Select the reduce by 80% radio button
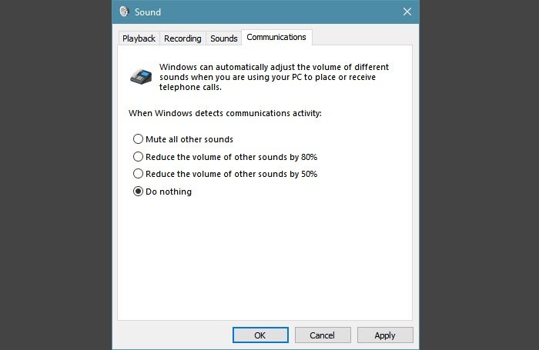 click(x=138, y=157)
